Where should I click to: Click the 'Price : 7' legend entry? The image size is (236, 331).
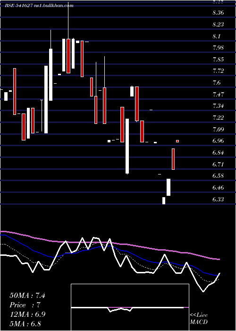pyautogui.click(x=25, y=305)
